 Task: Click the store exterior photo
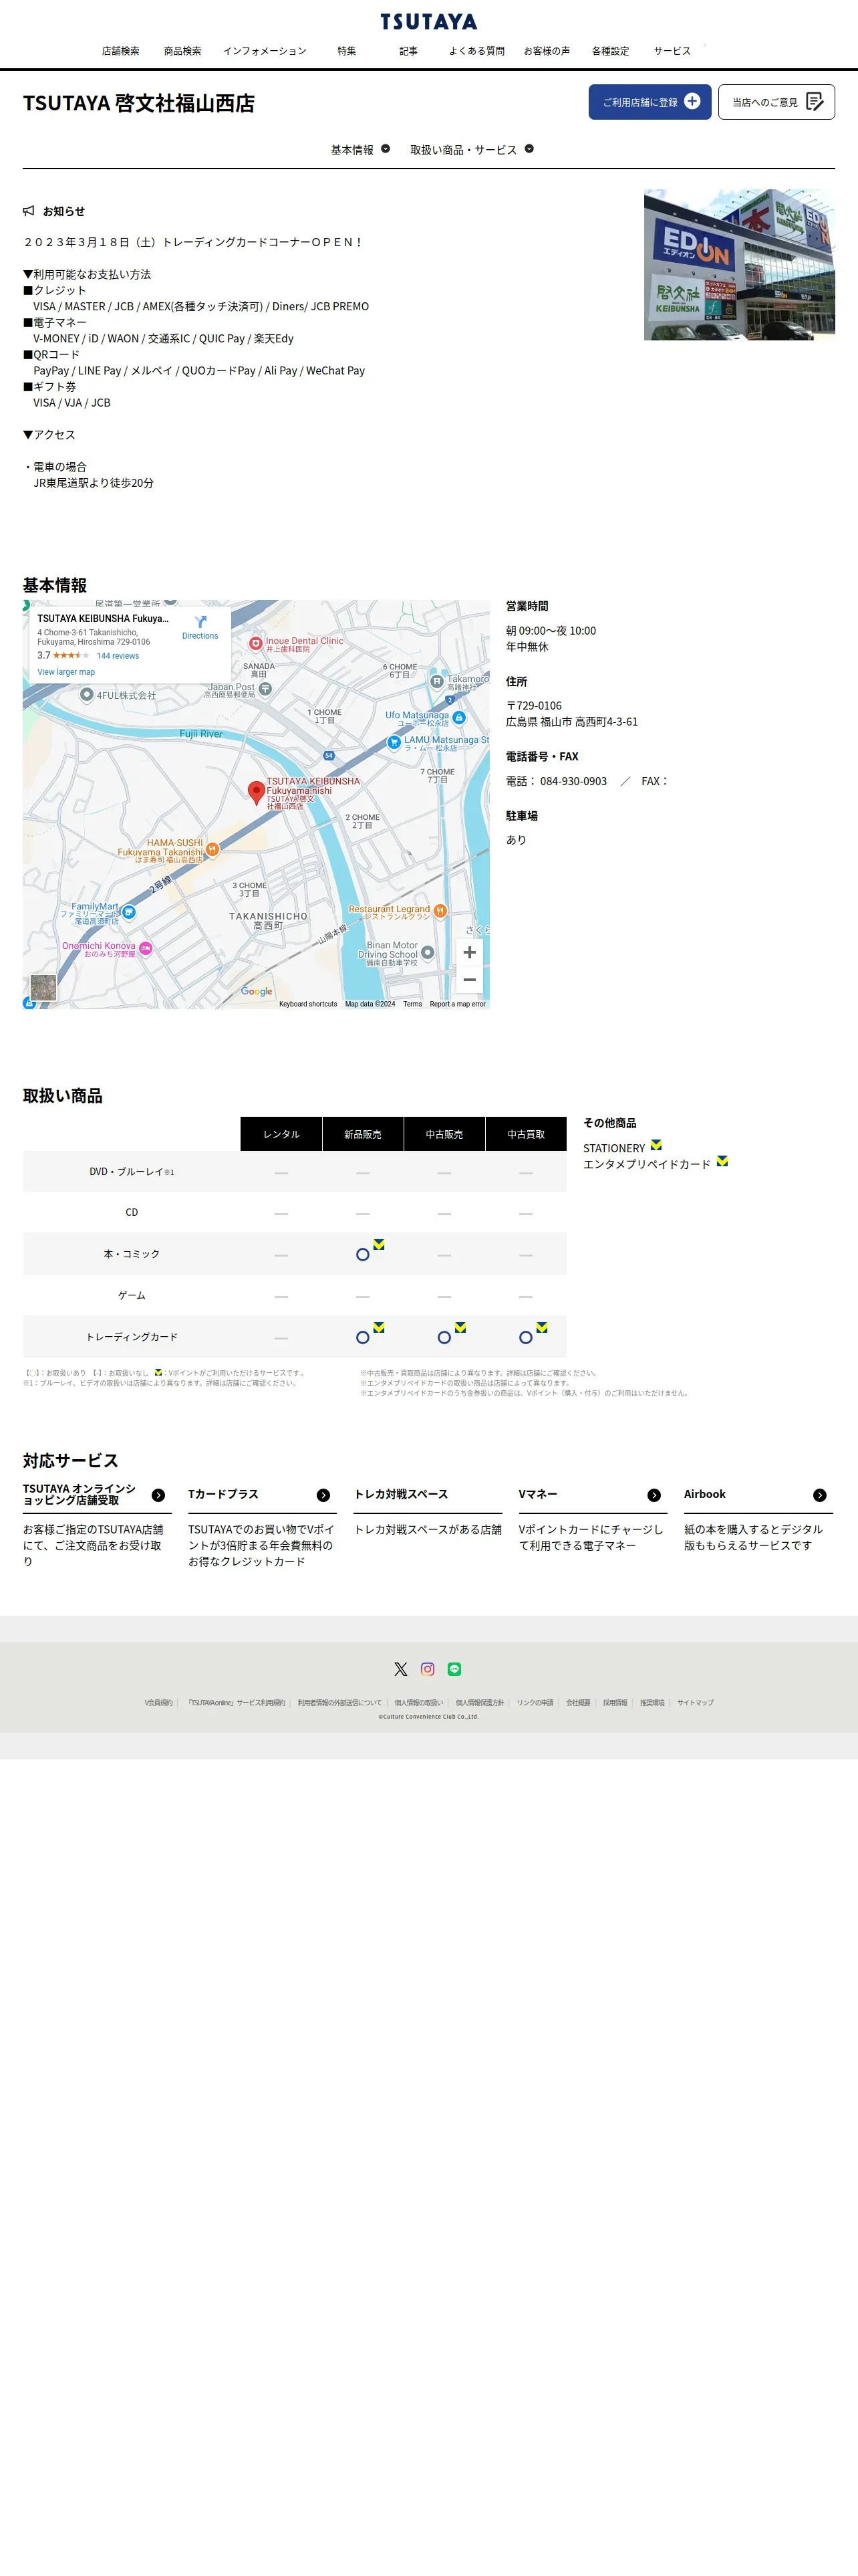click(739, 265)
